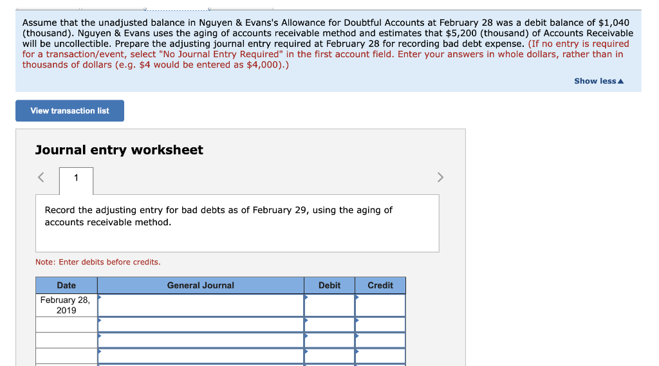The height and width of the screenshot is (366, 659).
Task: Click the Debit column header
Action: pos(329,286)
